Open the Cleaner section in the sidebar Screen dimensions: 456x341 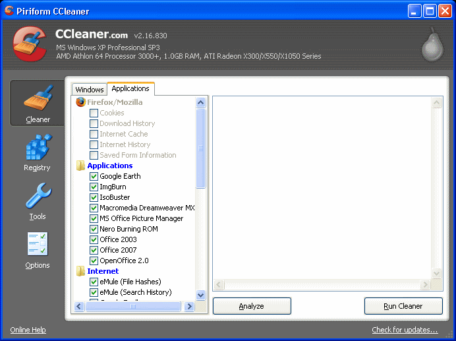[38, 103]
